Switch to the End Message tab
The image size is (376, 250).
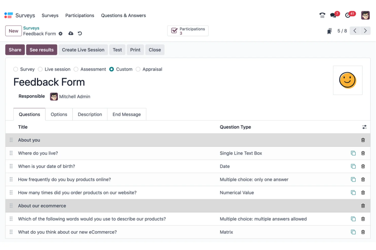[127, 114]
